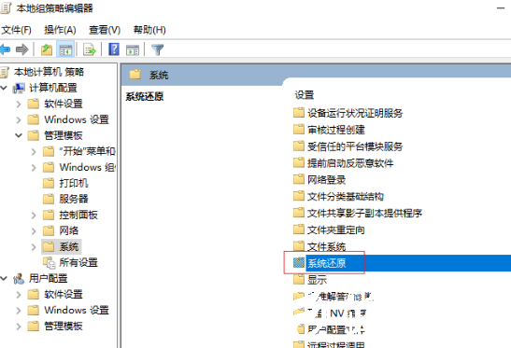Expand Windows 设置 under 计算机配置
The width and height of the screenshot is (511, 348).
[x=19, y=119]
